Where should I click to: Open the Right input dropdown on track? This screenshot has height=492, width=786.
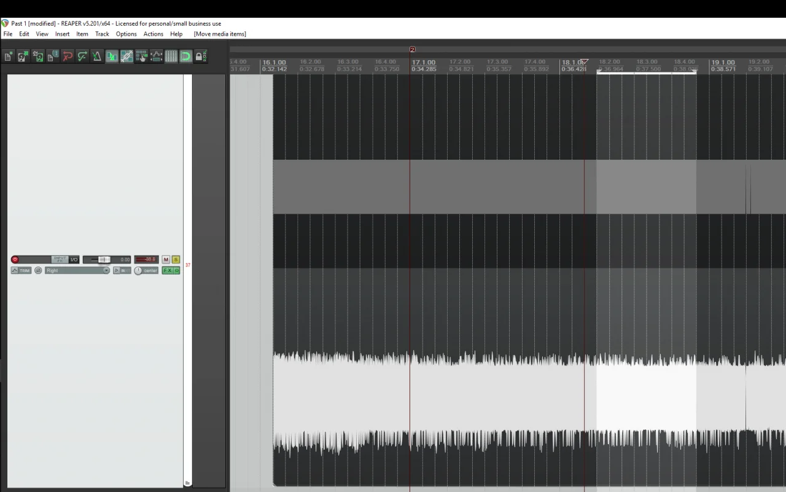click(77, 270)
